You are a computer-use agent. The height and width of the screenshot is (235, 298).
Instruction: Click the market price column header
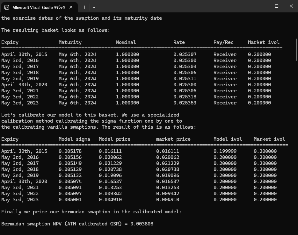click(x=173, y=139)
